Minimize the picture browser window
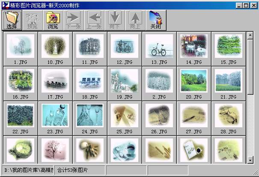The height and width of the screenshot is (177, 259). (x=239, y=6)
